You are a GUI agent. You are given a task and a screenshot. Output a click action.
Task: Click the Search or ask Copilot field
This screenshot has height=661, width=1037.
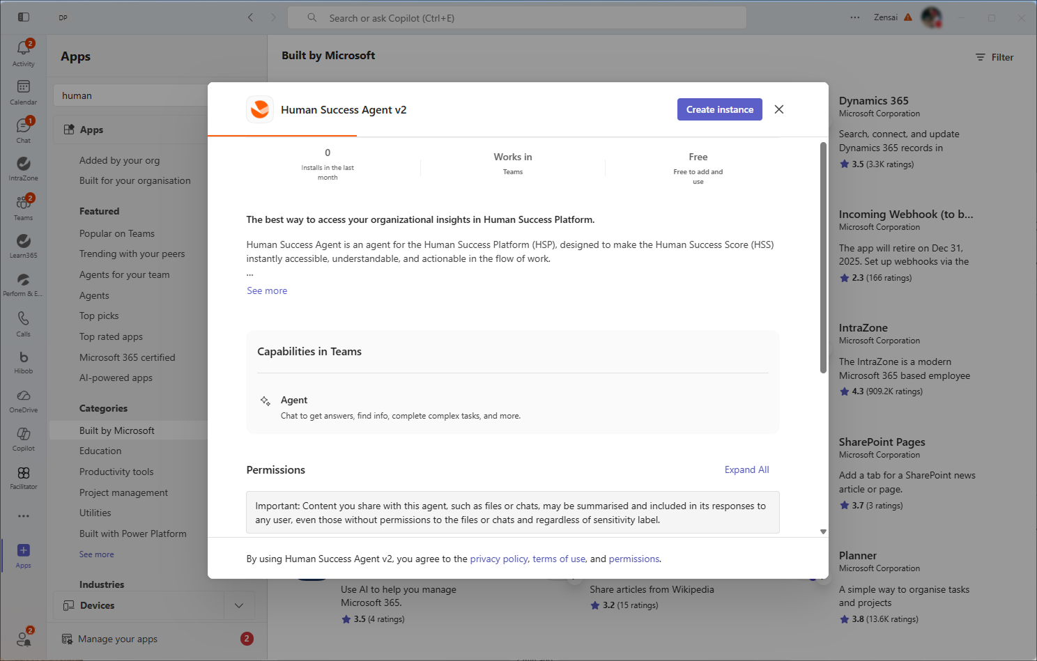(516, 18)
